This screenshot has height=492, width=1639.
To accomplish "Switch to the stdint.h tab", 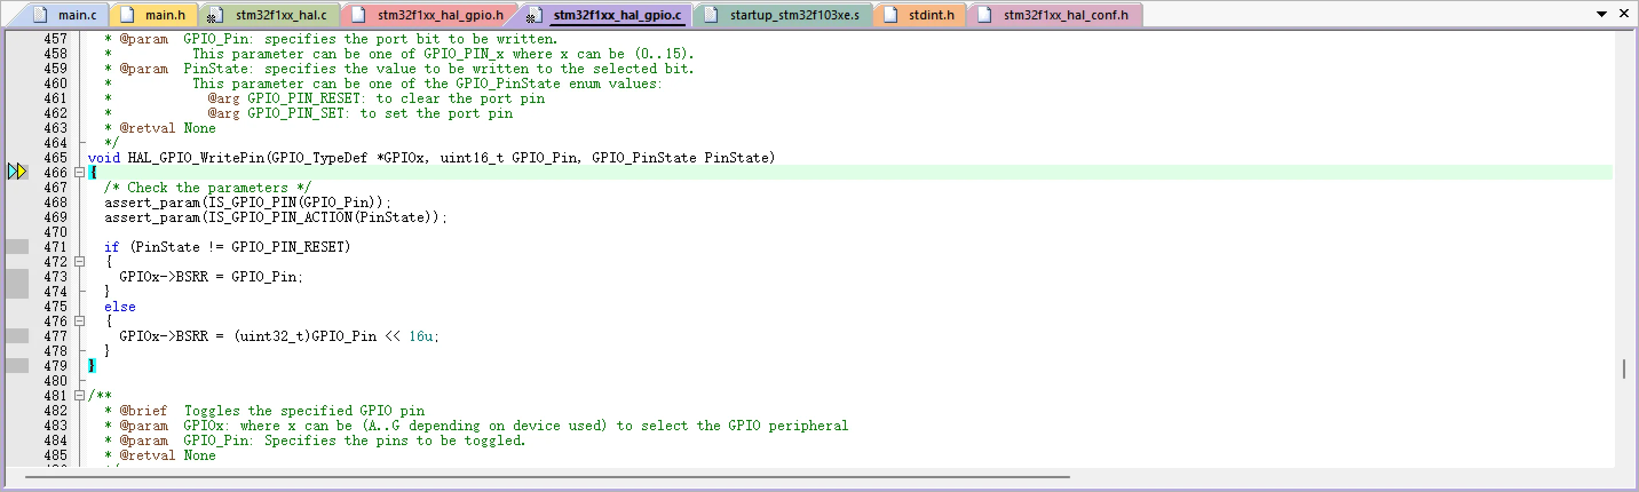I will [x=931, y=15].
